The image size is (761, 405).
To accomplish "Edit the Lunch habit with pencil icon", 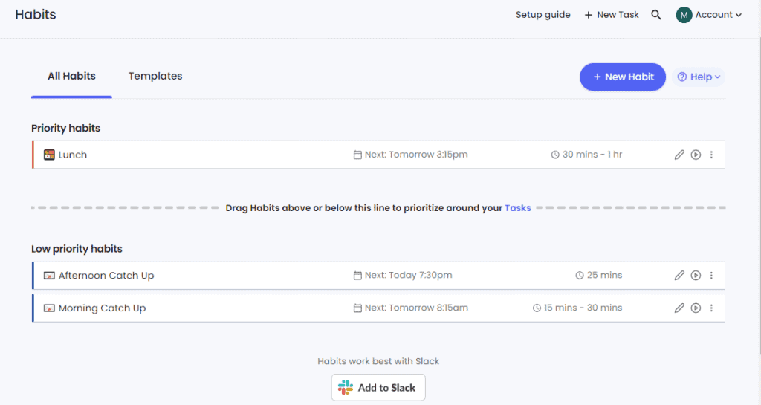I will pos(679,155).
